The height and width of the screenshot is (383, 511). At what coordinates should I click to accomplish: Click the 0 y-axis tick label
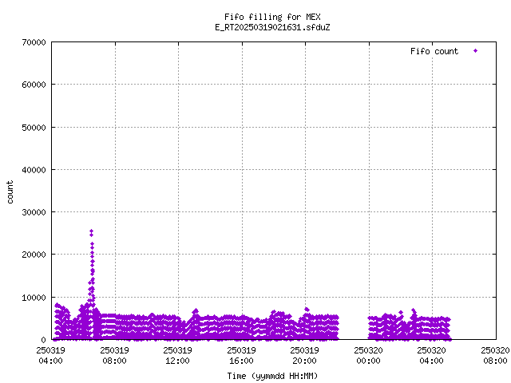point(43,340)
